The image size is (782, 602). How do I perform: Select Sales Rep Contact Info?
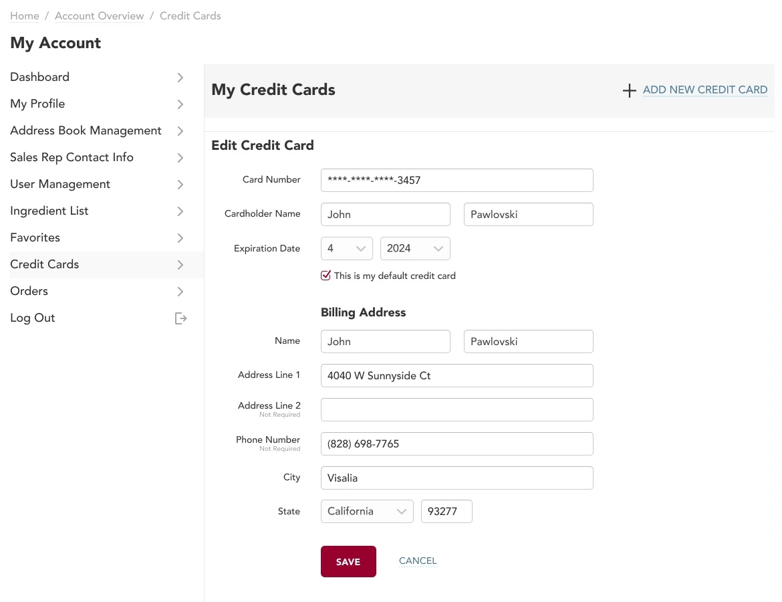click(x=72, y=157)
